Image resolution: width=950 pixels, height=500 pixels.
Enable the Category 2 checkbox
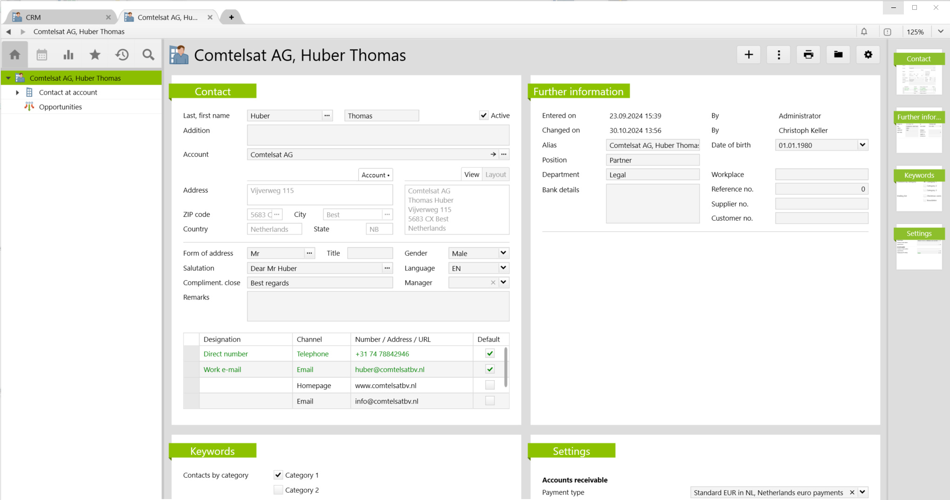[278, 490]
